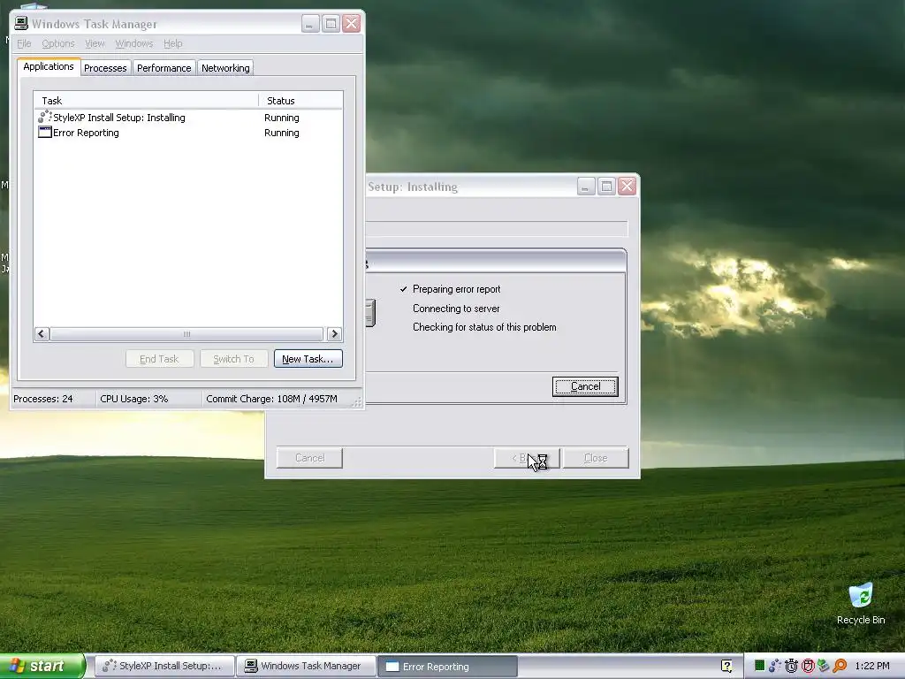Click the greyed Cancel button in StyleXP Setup
Image resolution: width=905 pixels, height=679 pixels.
[309, 458]
